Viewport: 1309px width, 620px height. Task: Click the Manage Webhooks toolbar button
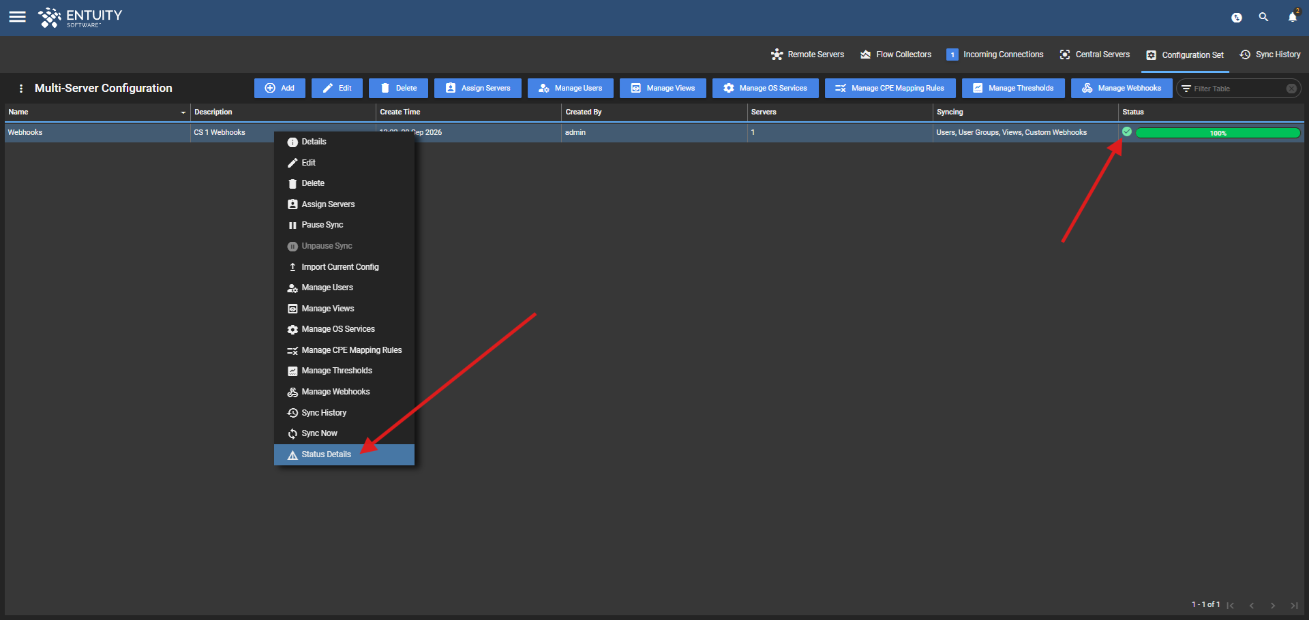(x=1122, y=88)
